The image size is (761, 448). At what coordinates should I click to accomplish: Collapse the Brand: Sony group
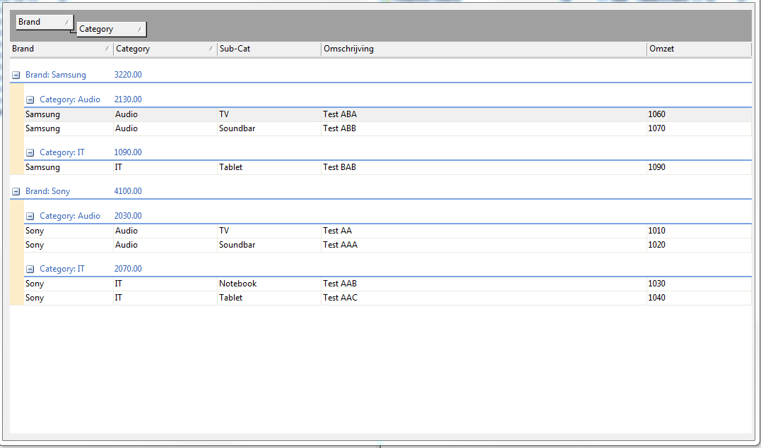[16, 191]
